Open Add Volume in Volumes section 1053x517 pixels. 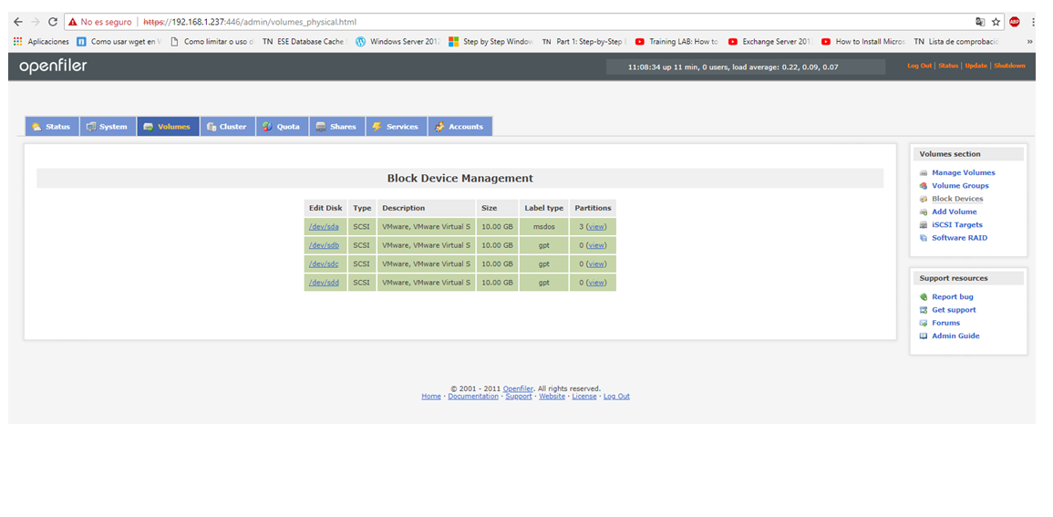click(955, 212)
